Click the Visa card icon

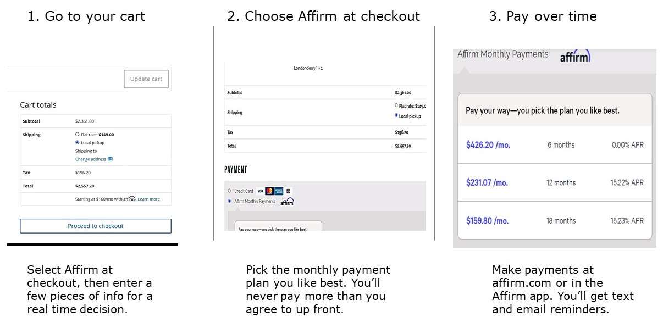(x=260, y=191)
